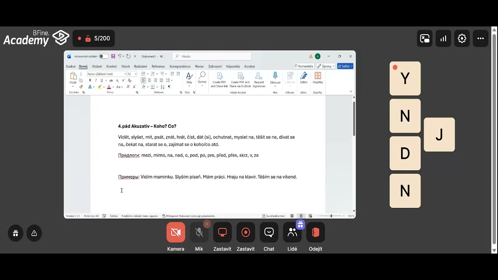Viewport: 498px width, 280px height.
Task: Switch to the Reference ribbon tab
Action: click(x=158, y=66)
